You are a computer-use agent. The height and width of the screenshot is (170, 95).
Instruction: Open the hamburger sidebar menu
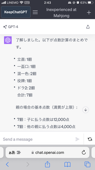click(35, 12)
